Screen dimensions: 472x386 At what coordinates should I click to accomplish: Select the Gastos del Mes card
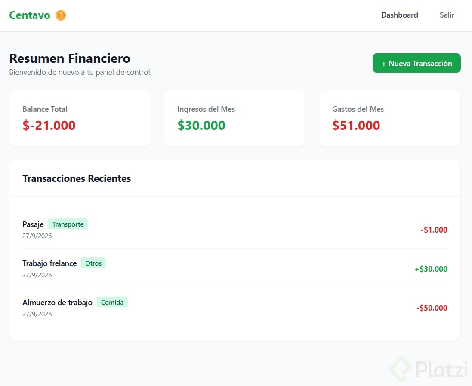click(390, 119)
